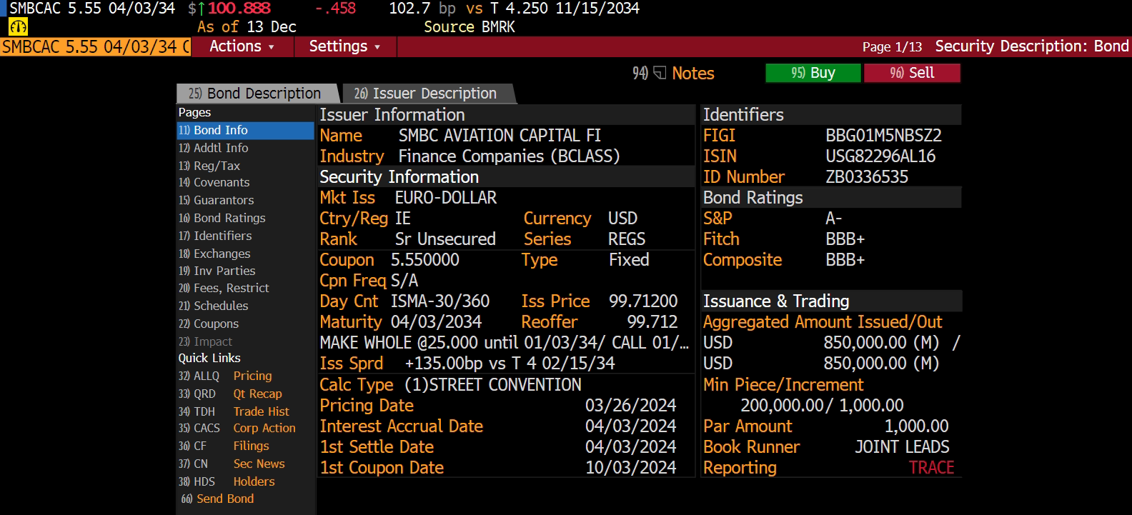Screen dimensions: 1132x515
Task: Open the Notes link
Action: pos(693,74)
